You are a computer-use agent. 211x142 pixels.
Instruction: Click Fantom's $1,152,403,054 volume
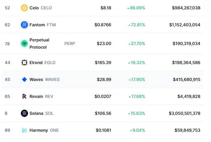click(184, 25)
